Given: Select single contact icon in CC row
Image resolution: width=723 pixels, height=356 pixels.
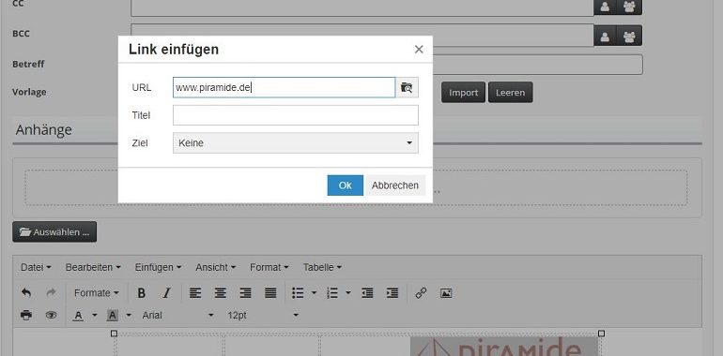Looking at the screenshot, I should point(605,7).
